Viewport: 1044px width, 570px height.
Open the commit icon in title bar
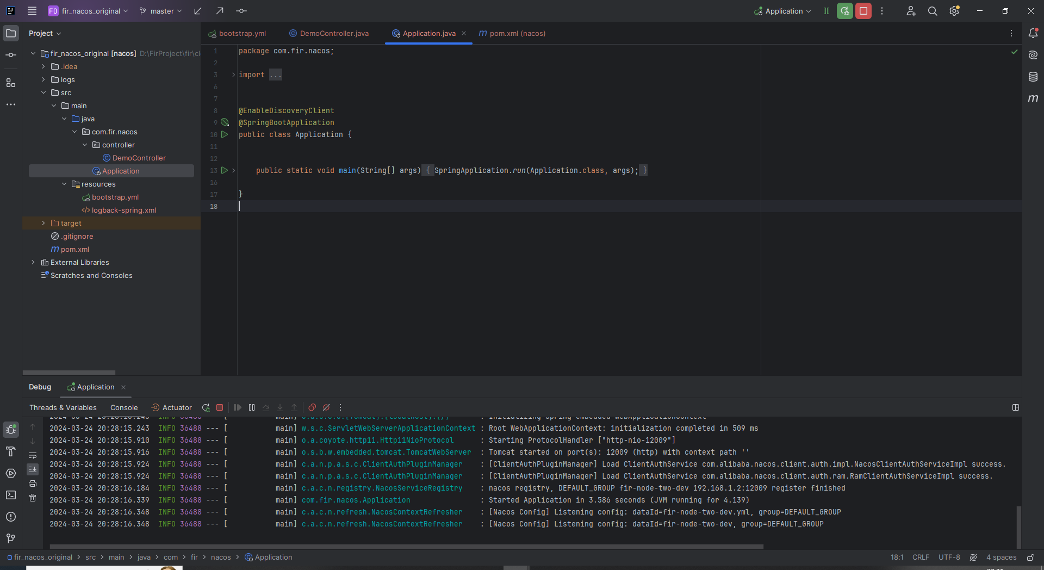tap(241, 11)
